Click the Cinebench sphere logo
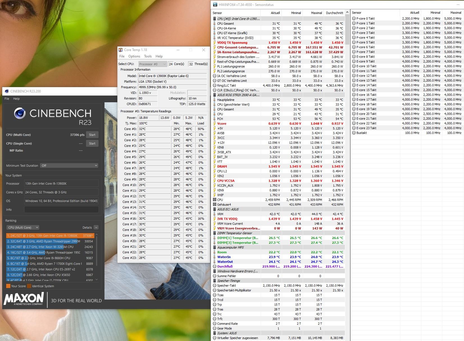 20,113
